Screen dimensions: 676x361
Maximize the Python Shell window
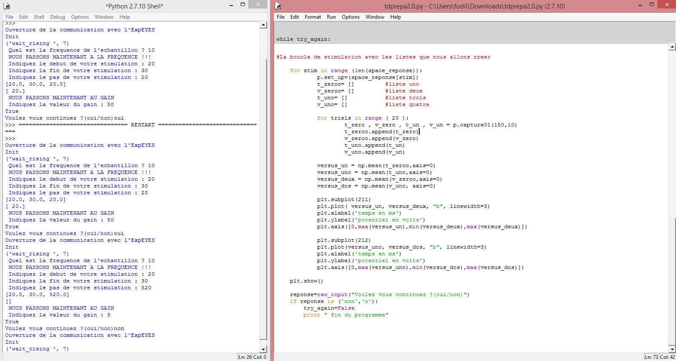pyautogui.click(x=243, y=5)
